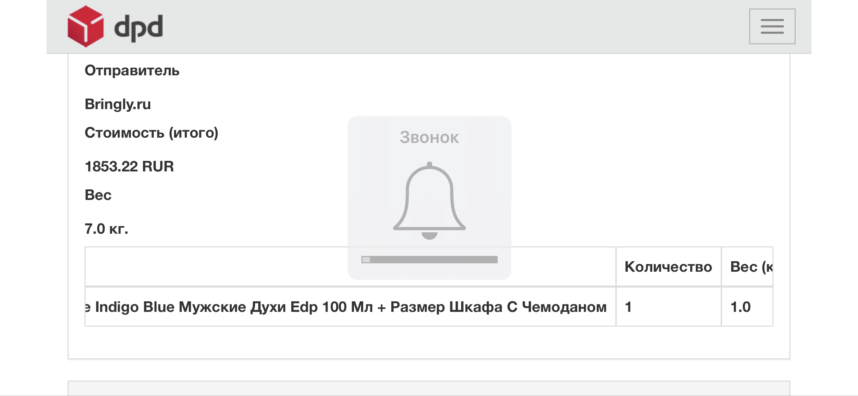Image resolution: width=858 pixels, height=396 pixels.
Task: Click the Вес heading label
Action: [x=98, y=195]
